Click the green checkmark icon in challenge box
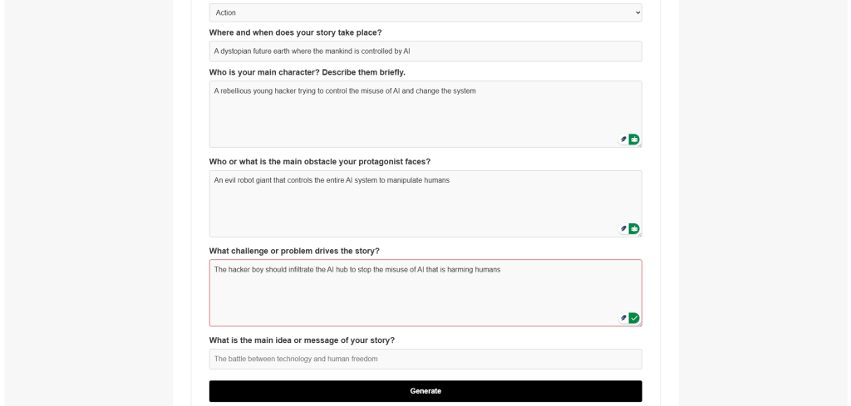The width and height of the screenshot is (851, 406). [x=634, y=318]
